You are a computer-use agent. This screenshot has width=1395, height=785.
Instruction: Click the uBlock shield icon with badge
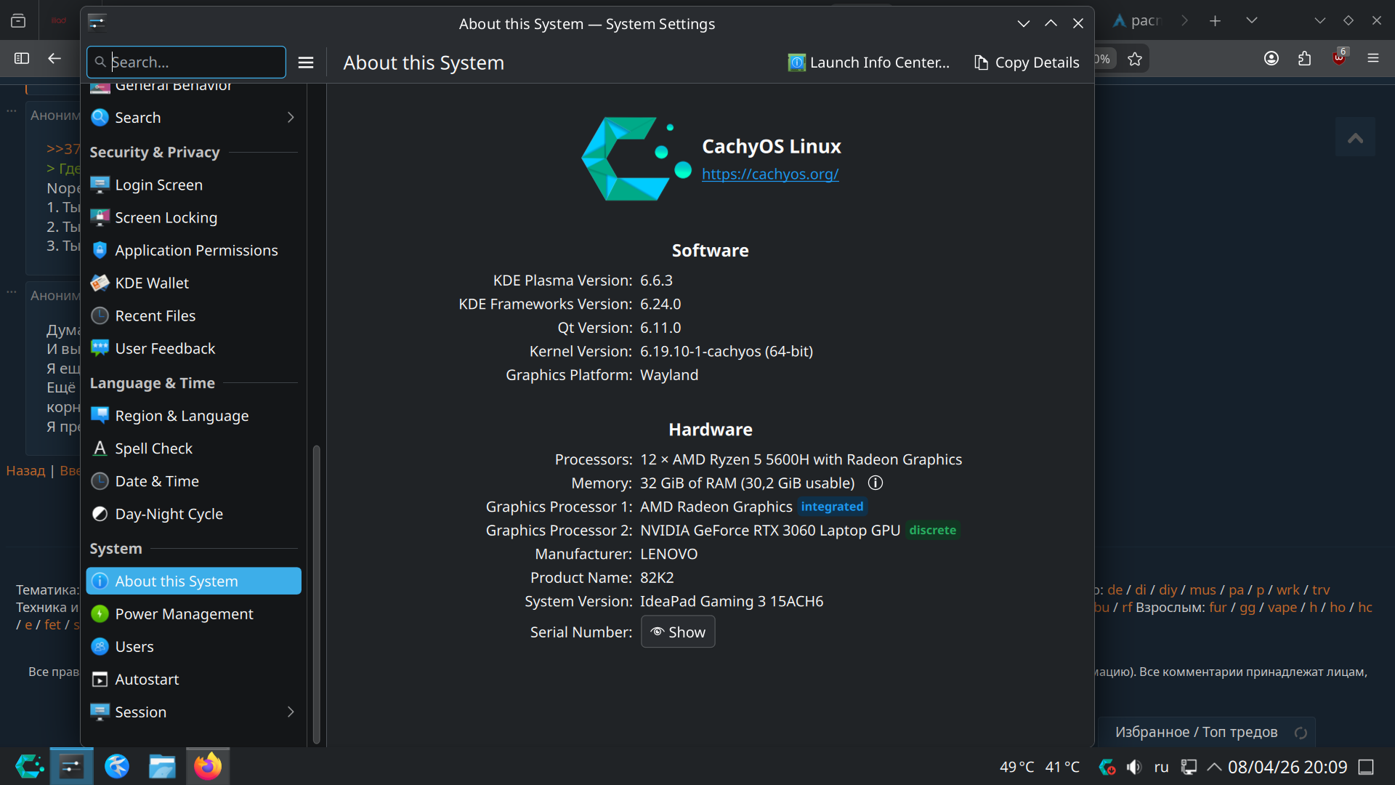1339,57
